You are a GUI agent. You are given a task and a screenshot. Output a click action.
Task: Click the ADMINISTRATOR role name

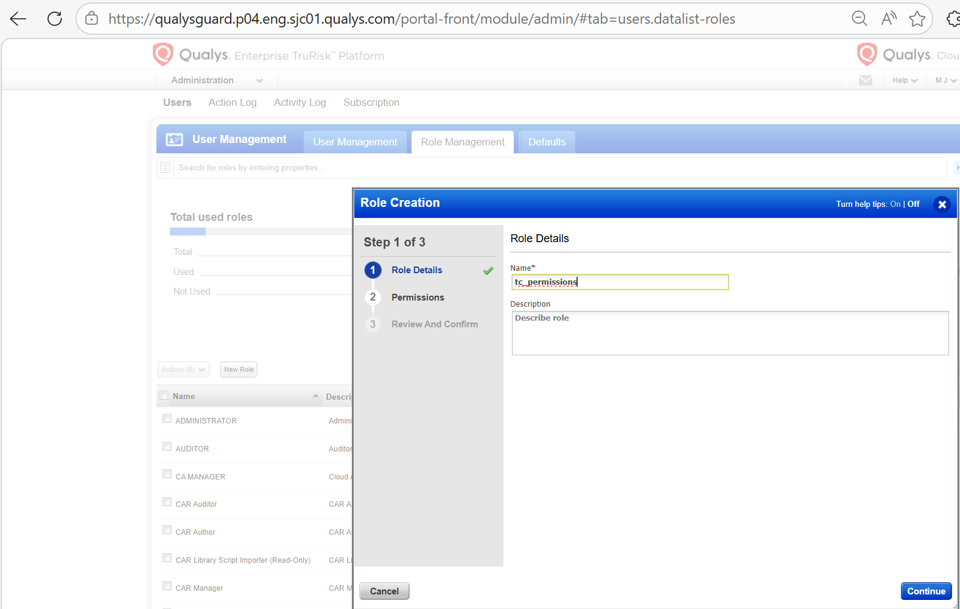coord(206,421)
